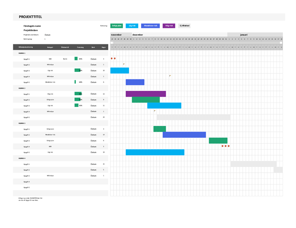The height and width of the screenshot is (228, 296).
Task: Click the Företagets namn field
Action: pos(32,26)
